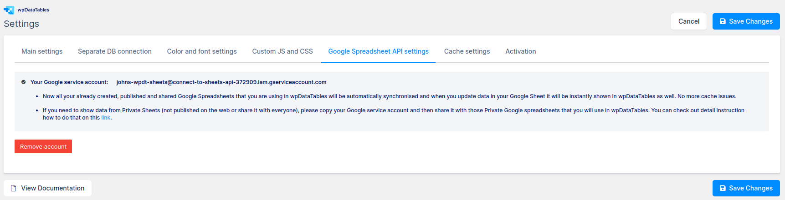Viewport: 785px width, 200px height.
Task: Click the check-circle icon beside Google service account
Action: 23,82
